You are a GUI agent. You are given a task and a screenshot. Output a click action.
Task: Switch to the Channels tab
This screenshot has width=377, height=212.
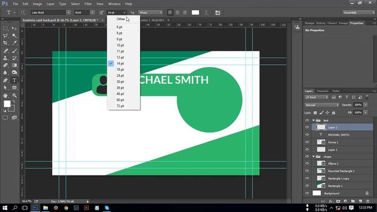[322, 91]
